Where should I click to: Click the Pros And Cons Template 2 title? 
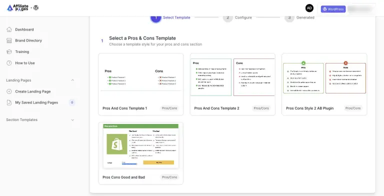click(x=216, y=108)
